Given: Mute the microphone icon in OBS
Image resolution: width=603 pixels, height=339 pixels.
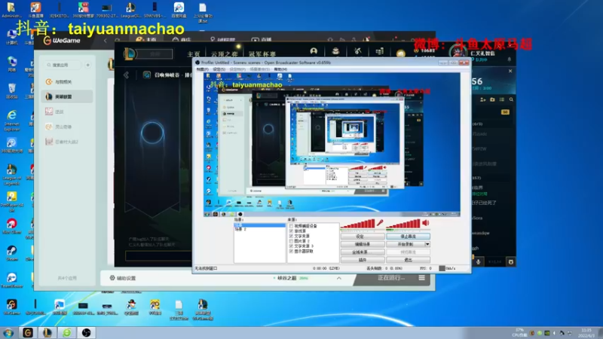Looking at the screenshot, I should (380, 222).
